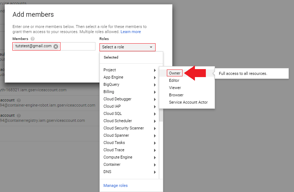
Task: Expand the Cloud Debugger role category
Action: (130, 99)
